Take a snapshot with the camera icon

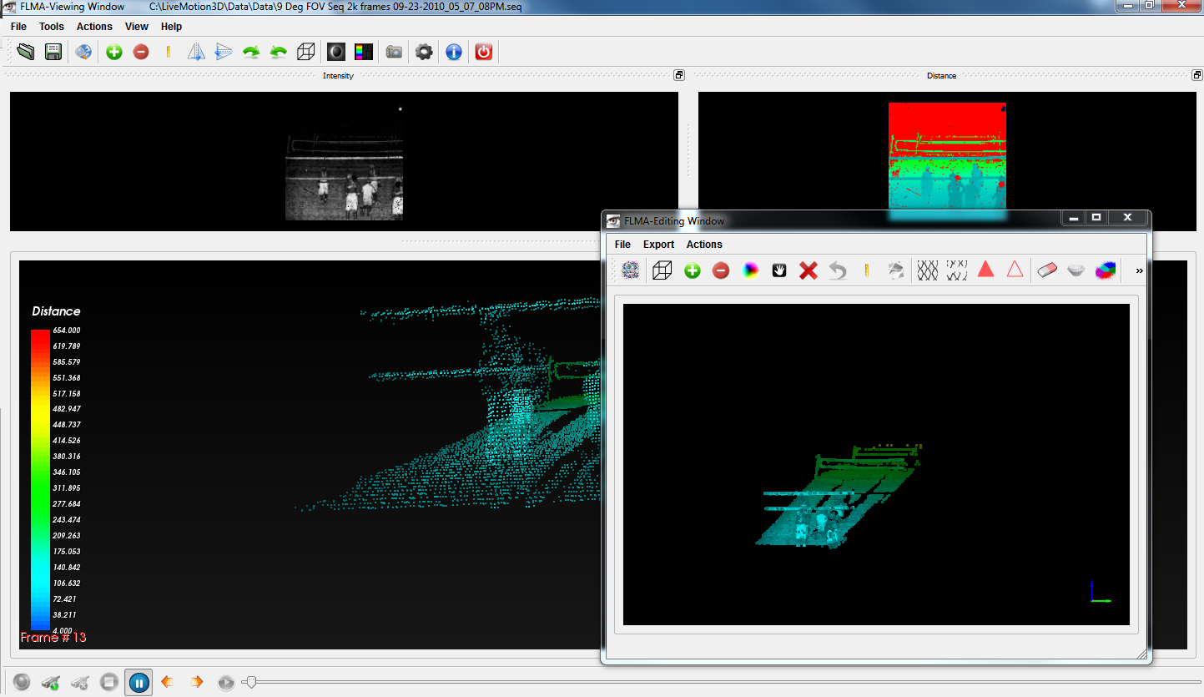pyautogui.click(x=394, y=52)
